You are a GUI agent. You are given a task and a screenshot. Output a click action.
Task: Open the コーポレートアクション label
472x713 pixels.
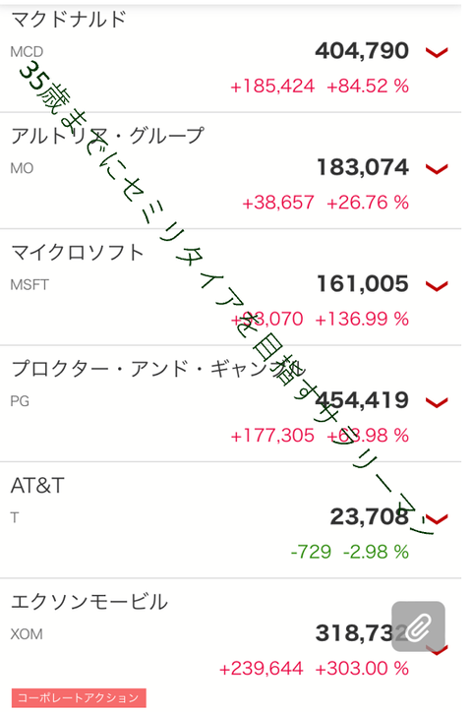[x=79, y=697]
